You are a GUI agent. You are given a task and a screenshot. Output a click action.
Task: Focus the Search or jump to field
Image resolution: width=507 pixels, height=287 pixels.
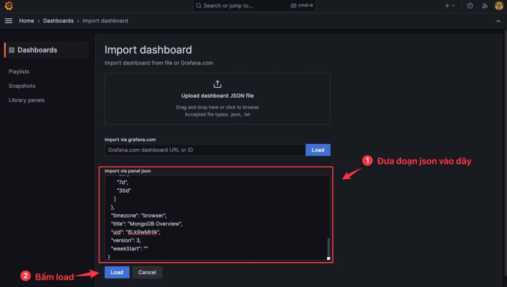(254, 5)
